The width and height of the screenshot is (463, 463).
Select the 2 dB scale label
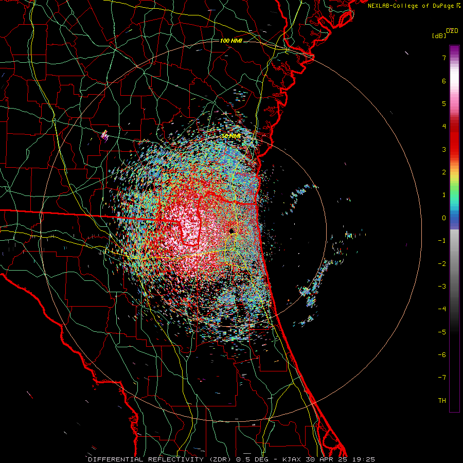tap(444, 172)
